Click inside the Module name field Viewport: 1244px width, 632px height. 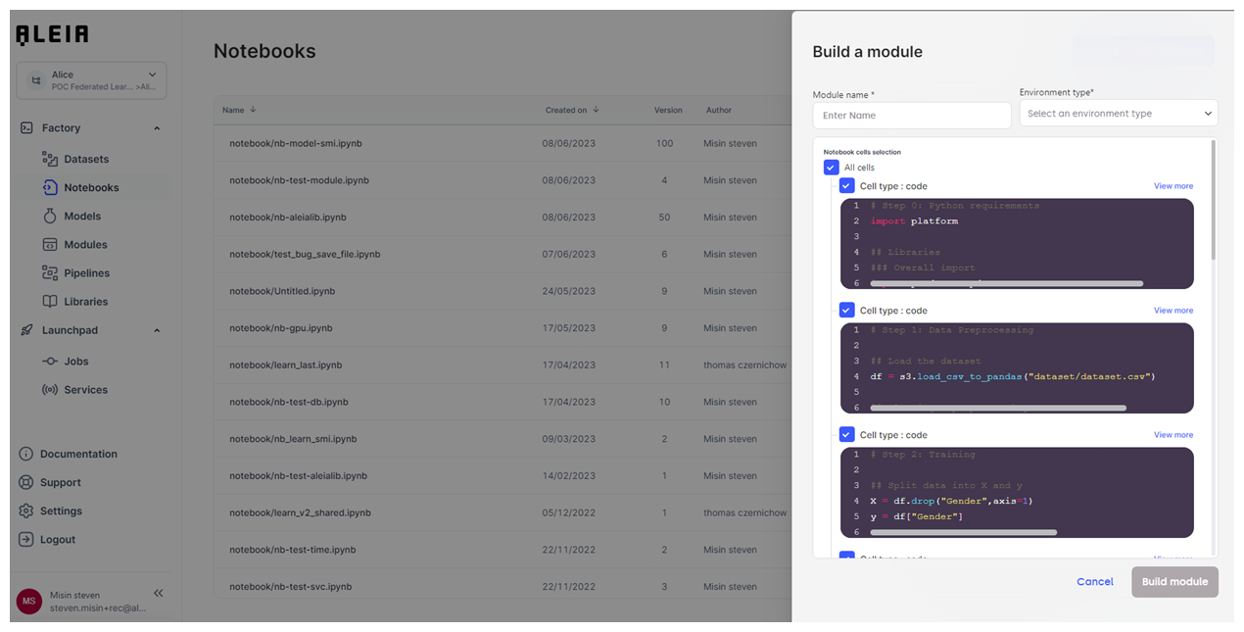click(911, 115)
